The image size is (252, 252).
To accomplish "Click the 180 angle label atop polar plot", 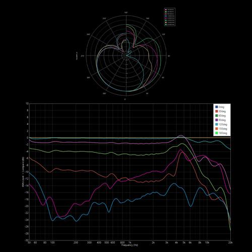I will (126, 13).
